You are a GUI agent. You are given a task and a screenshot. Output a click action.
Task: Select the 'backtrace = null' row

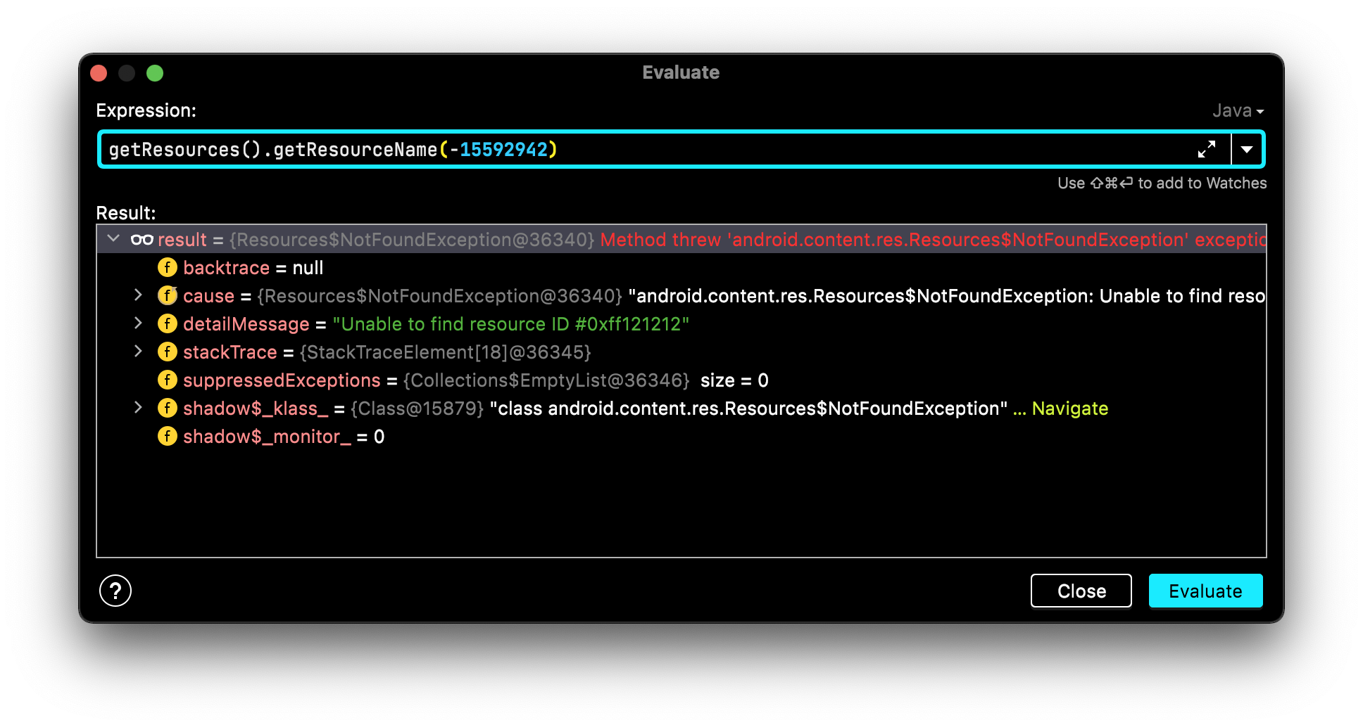681,267
